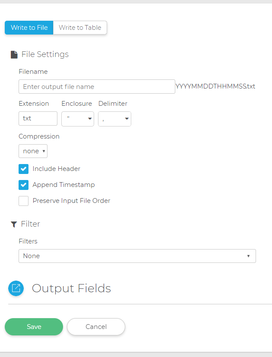Image resolution: width=272 pixels, height=357 pixels.
Task: Expand the Compression dropdown
Action: tap(33, 151)
